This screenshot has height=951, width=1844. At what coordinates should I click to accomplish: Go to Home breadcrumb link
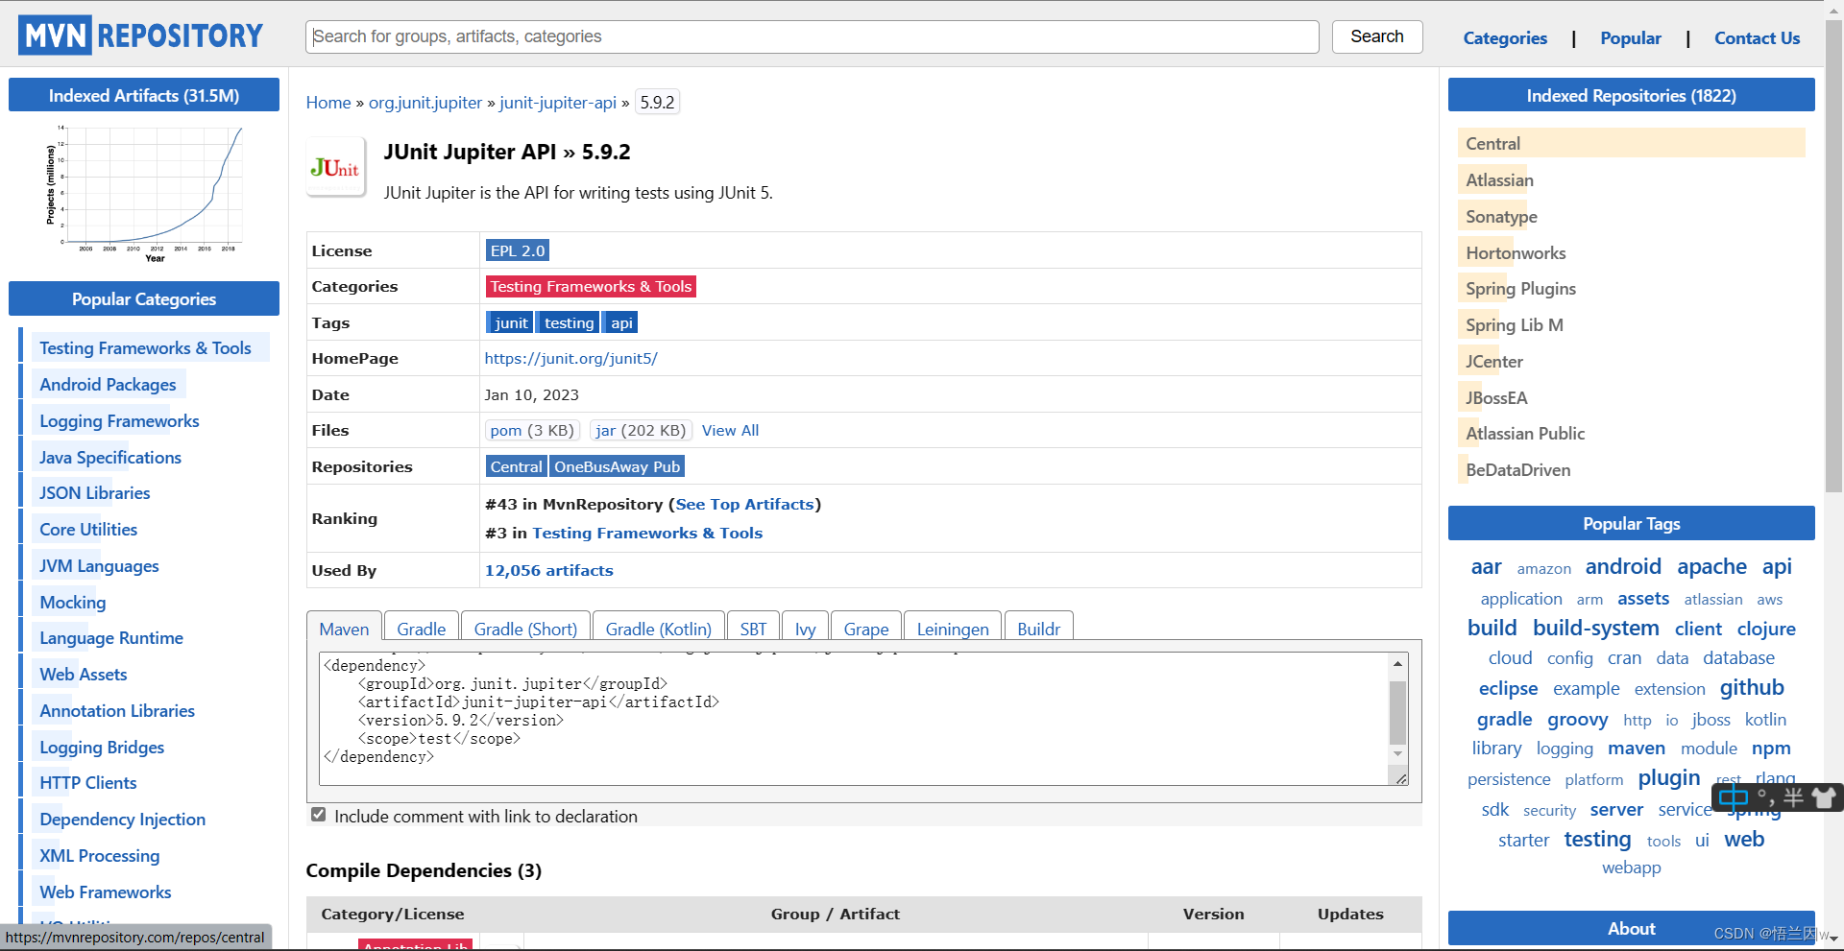coord(328,103)
